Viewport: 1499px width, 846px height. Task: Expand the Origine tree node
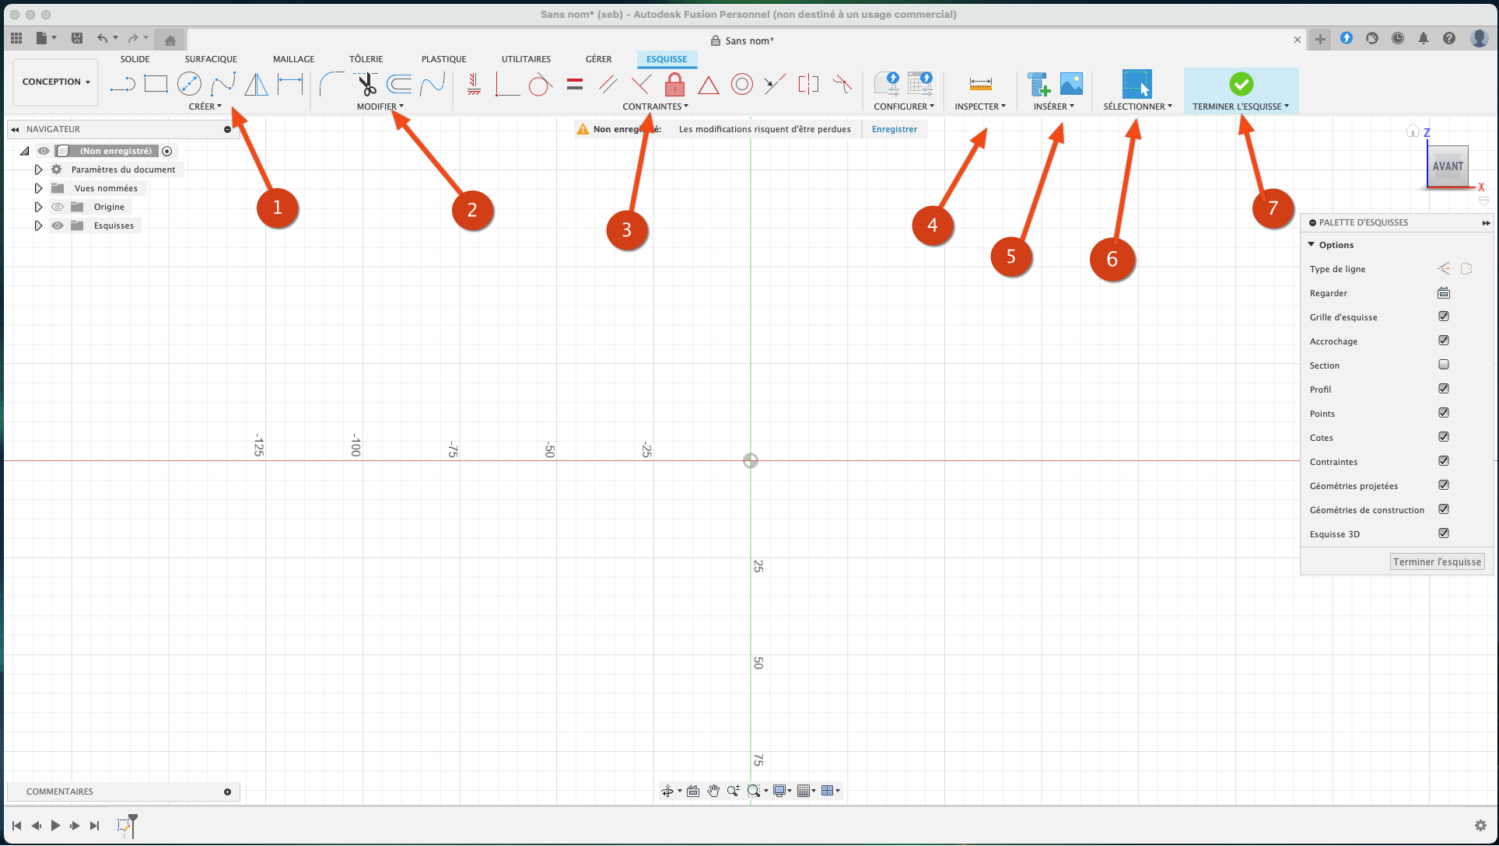(38, 207)
